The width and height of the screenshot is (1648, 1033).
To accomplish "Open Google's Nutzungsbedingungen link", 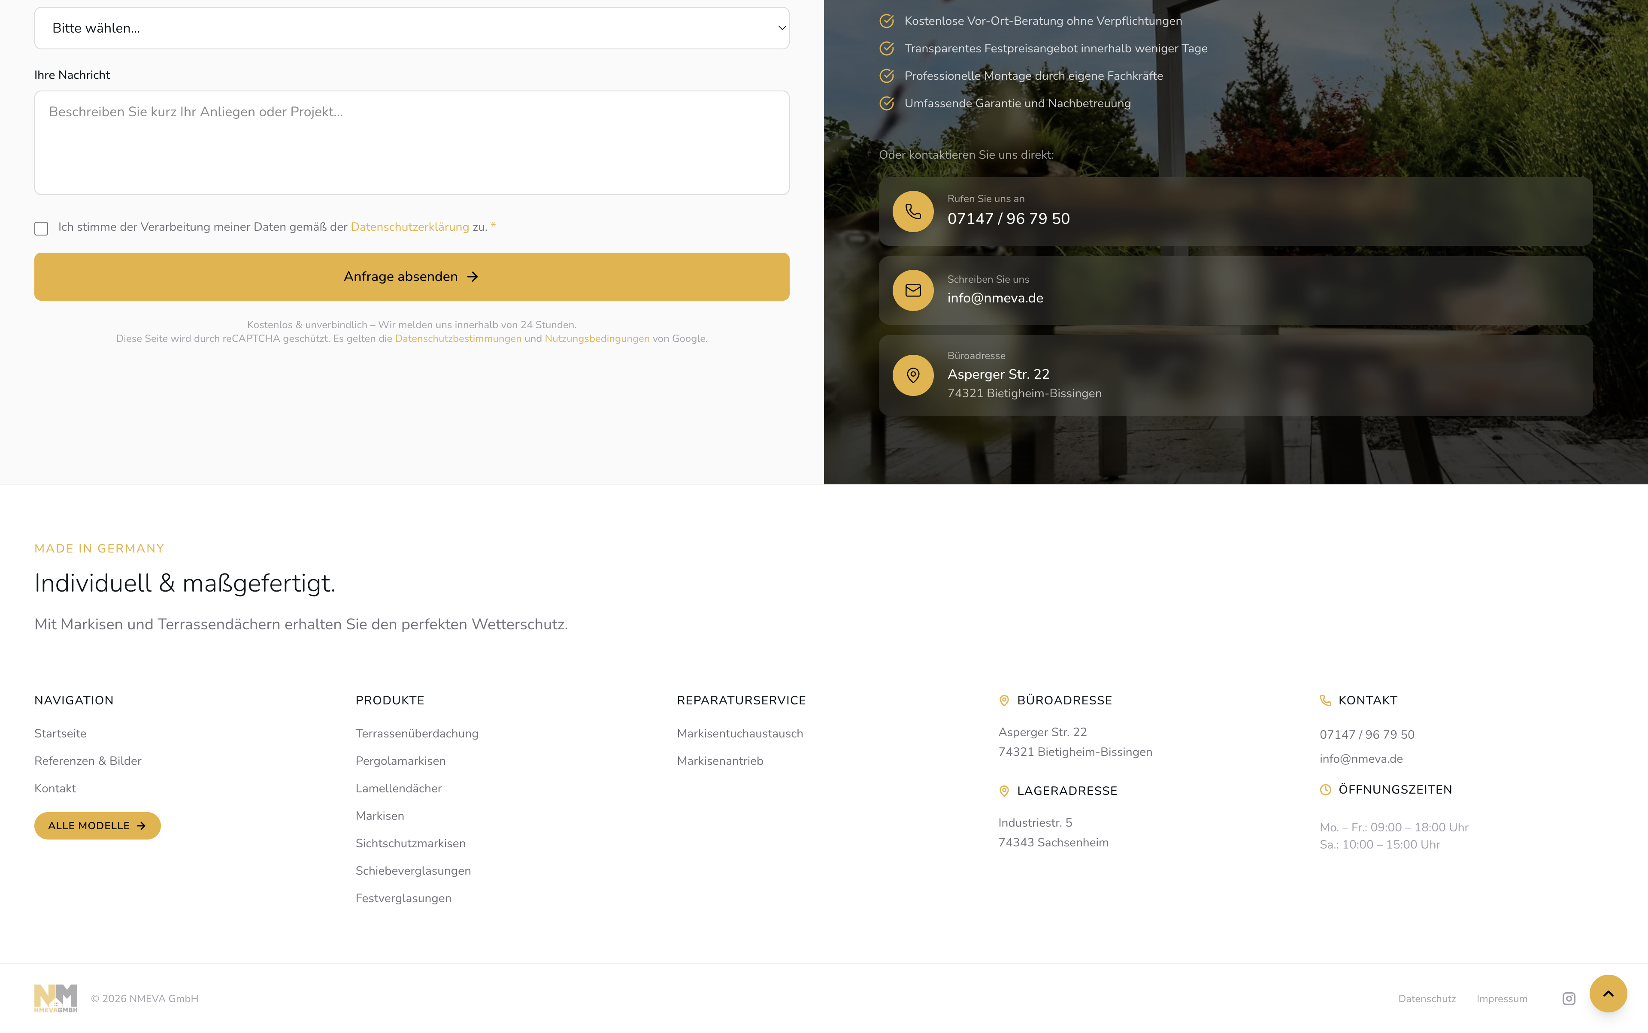I will (x=597, y=339).
